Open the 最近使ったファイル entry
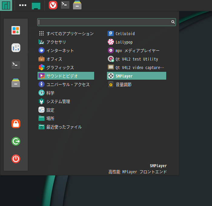The height and width of the screenshot is (206, 212). click(x=66, y=127)
